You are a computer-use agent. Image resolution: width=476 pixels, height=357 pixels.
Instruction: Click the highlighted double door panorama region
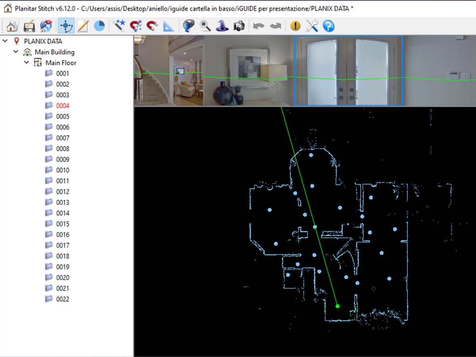pos(348,71)
